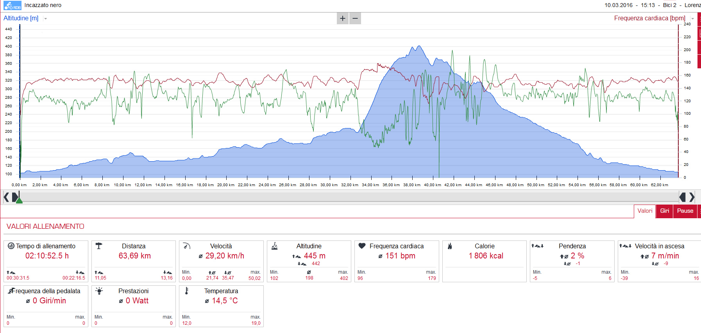Click the downhill time icon above 00:22:16.5
The image size is (701, 333).
80,272
